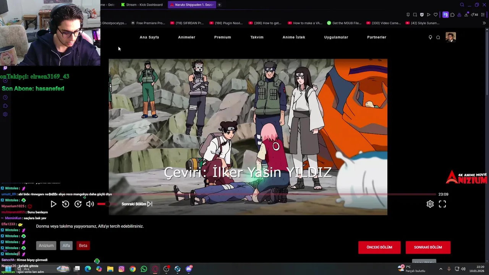Select the Anizium video source

point(46,246)
